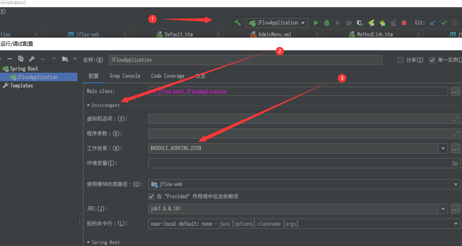
Task: Expand the program arguments field
Action: pyautogui.click(x=456, y=134)
